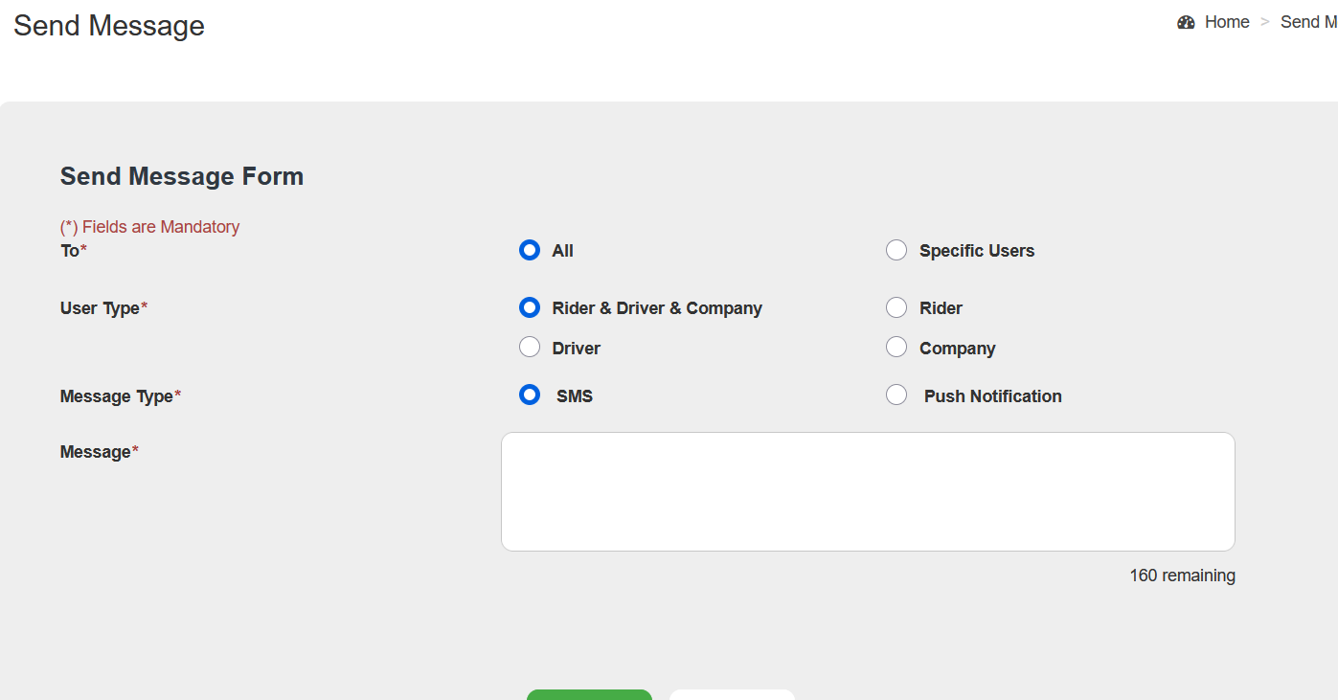Screen dimensions: 1338x700
Task: Pick the standalone 'Driver' user type radio
Action: [x=530, y=348]
